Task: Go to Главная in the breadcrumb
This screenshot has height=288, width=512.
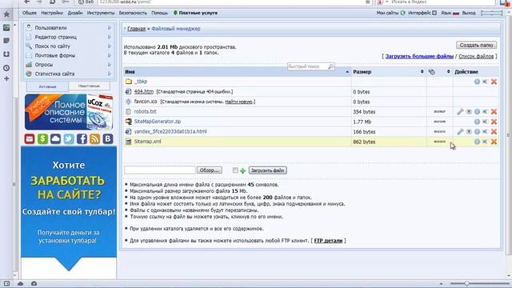Action: 137,29
